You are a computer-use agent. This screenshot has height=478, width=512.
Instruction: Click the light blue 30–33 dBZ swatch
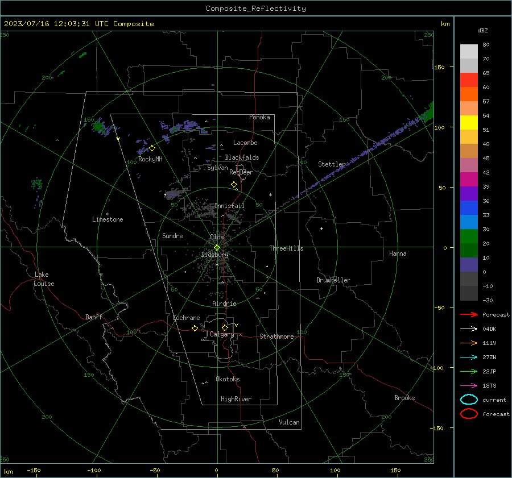pos(469,222)
